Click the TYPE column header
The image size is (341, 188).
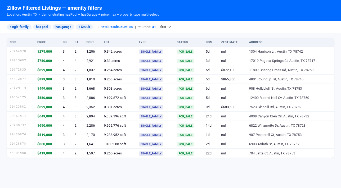(x=142, y=42)
